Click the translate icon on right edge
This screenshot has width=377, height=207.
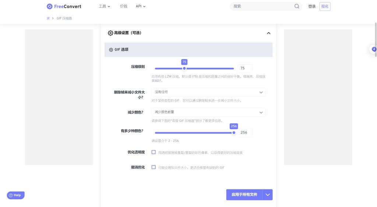[374, 49]
